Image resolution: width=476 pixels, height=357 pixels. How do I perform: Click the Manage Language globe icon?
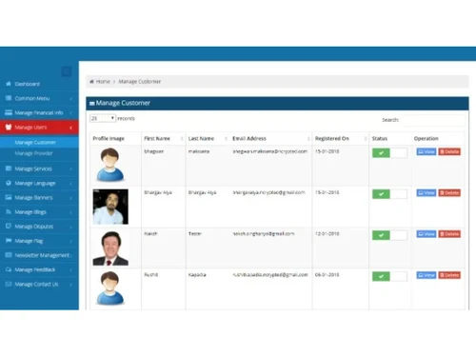[x=9, y=183]
